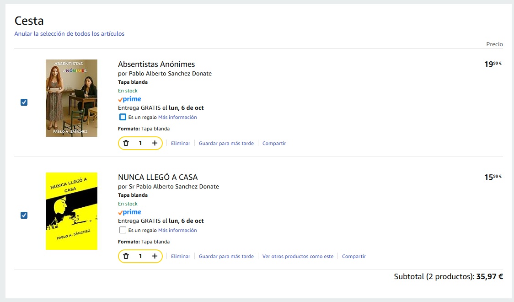Open Absentistas Anónimes product title link

(156, 64)
